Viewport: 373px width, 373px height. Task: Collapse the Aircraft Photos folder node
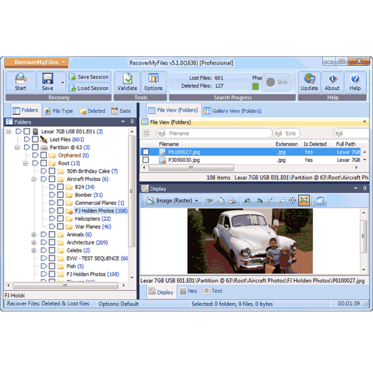(34, 179)
